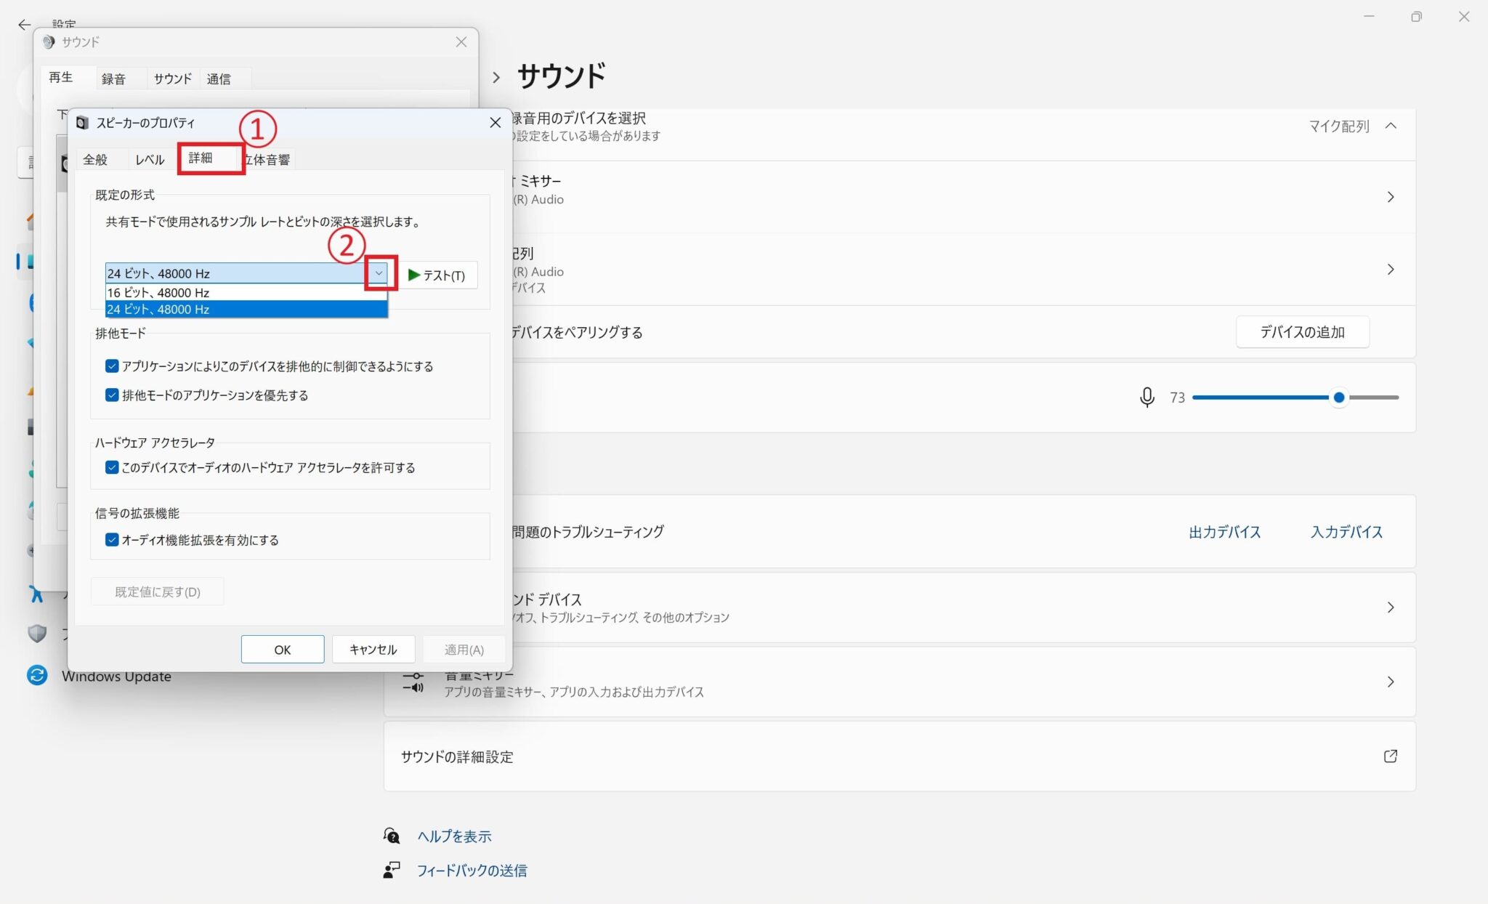Viewport: 1488px width, 904px height.
Task: Click the Windows Update sync icon
Action: tap(37, 675)
